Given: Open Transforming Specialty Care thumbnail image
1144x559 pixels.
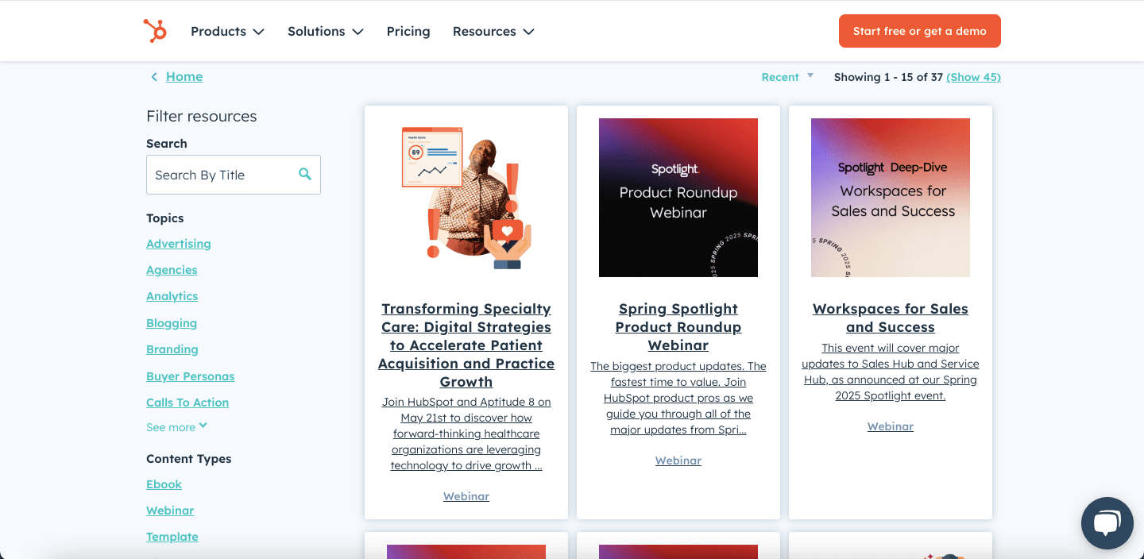Looking at the screenshot, I should (x=466, y=198).
